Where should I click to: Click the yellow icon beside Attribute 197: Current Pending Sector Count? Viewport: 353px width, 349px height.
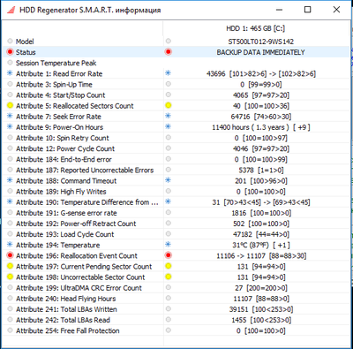tap(11, 266)
